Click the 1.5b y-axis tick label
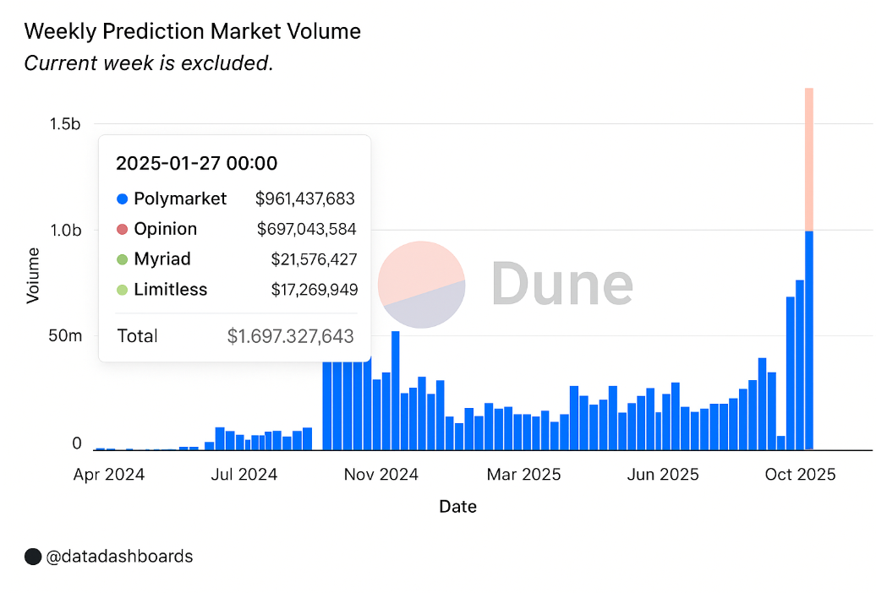 (x=65, y=124)
